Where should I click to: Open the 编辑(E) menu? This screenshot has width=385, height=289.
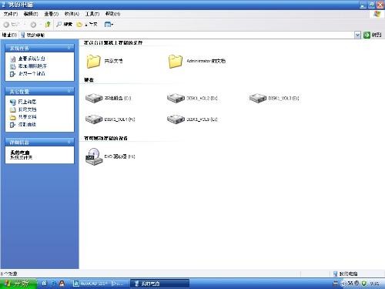[x=31, y=14]
